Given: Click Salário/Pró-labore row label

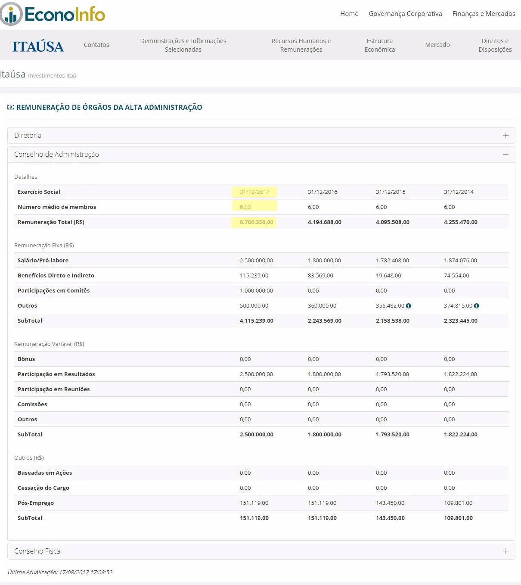Looking at the screenshot, I should (x=43, y=261).
